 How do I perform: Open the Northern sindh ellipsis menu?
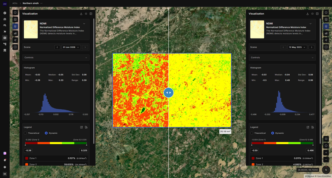[x=41, y=3]
